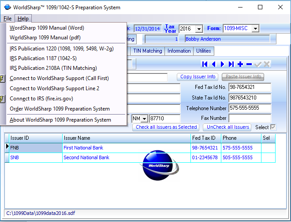Image resolution: width=291 pixels, height=222 pixels.
Task: Expand the Form 1099-MISC dropdown
Action: click(x=255, y=29)
